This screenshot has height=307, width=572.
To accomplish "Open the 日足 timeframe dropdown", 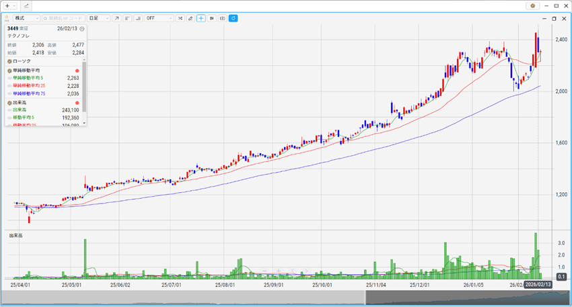I will pos(98,18).
